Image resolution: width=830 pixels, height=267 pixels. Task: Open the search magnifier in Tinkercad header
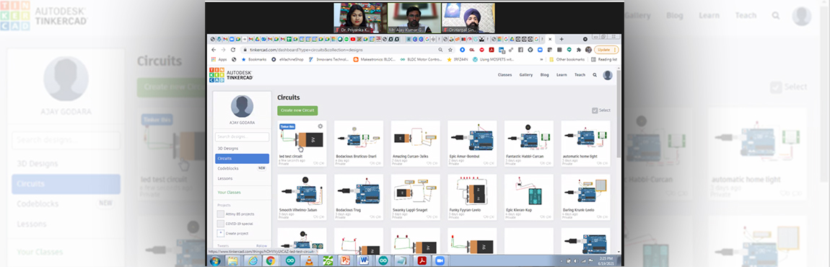tap(595, 75)
